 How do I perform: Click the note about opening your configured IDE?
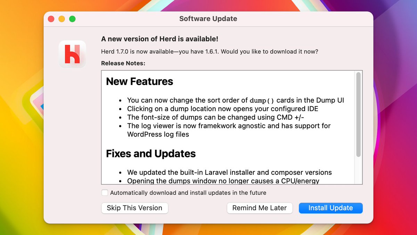click(x=222, y=109)
